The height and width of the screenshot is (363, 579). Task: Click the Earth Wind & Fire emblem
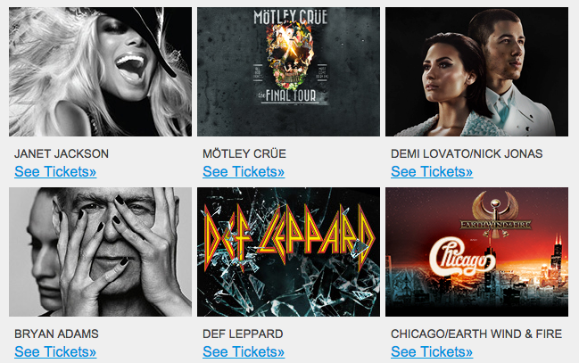495,215
